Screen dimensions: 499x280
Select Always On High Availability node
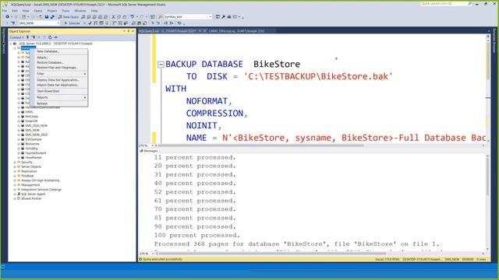pyautogui.click(x=41, y=180)
